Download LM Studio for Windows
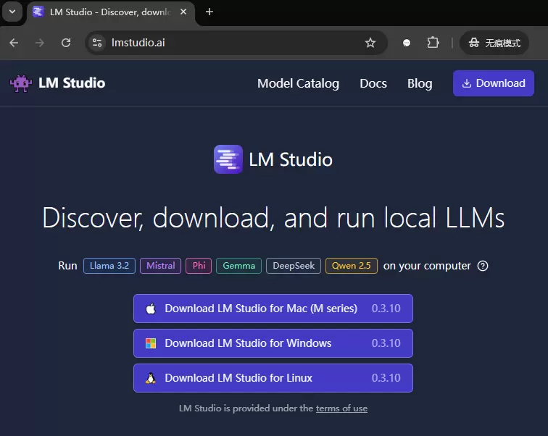 tap(273, 343)
